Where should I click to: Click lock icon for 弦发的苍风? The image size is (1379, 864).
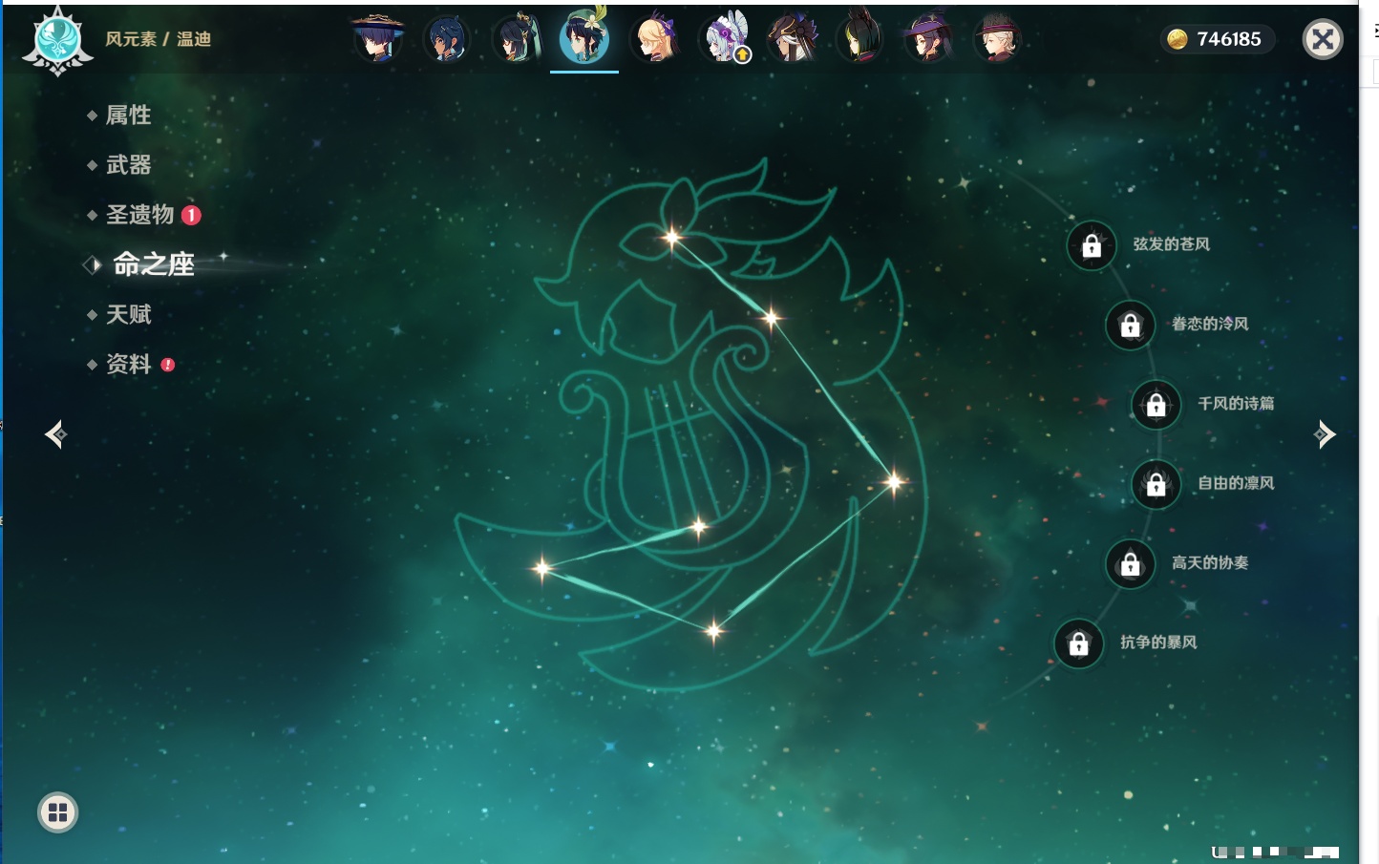[x=1092, y=246]
